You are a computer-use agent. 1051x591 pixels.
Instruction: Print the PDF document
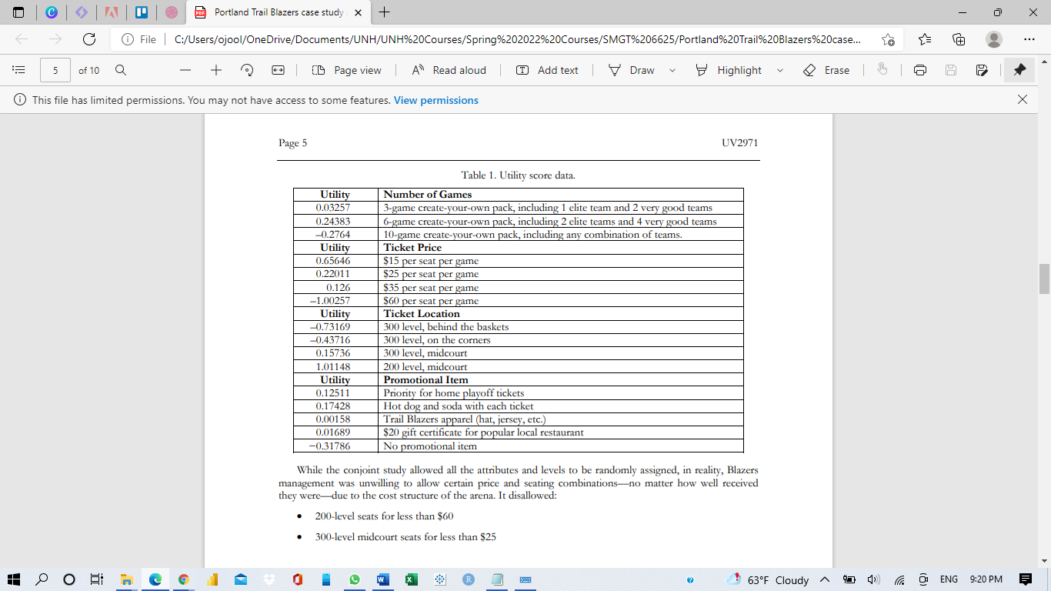coord(920,70)
